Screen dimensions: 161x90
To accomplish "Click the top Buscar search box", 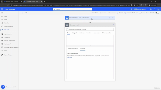I will [x=72, y=9].
